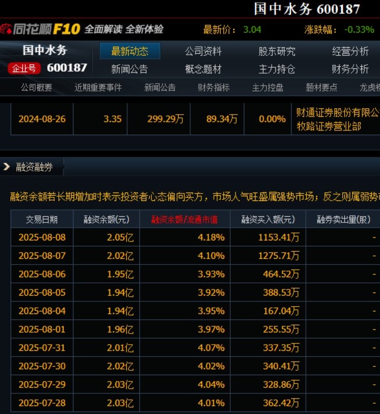Open the 公司资料 tab
The width and height of the screenshot is (380, 414).
point(203,51)
